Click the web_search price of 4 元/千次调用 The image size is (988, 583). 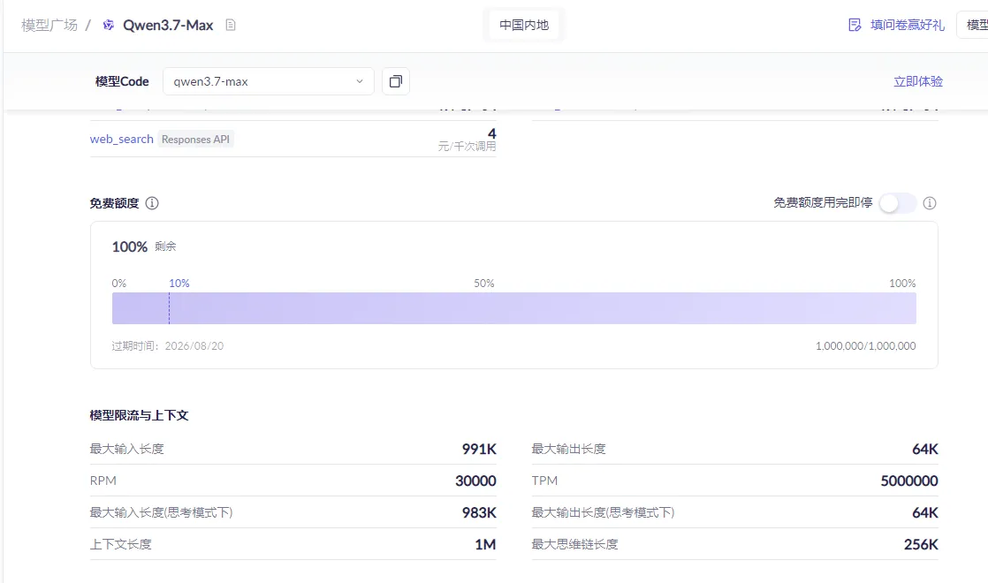pos(467,140)
